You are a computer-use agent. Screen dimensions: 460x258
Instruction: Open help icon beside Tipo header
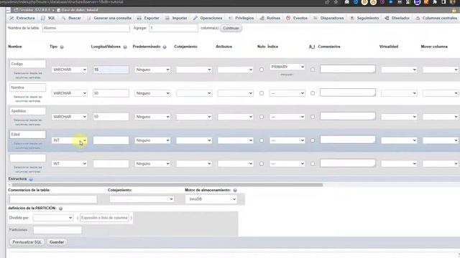pyautogui.click(x=62, y=47)
